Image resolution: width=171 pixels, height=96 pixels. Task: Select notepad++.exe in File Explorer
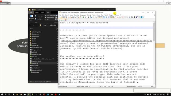[36, 54]
